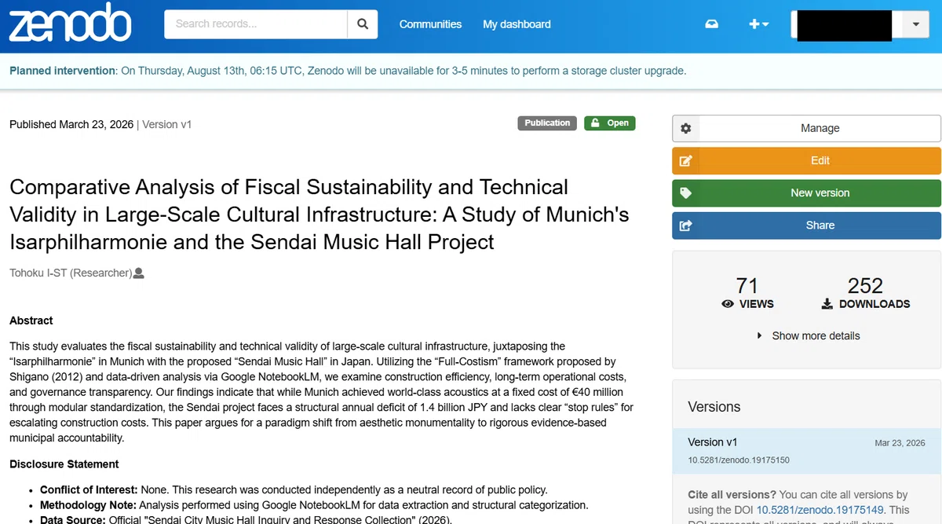Expand the user account dropdown arrow

[x=916, y=24]
